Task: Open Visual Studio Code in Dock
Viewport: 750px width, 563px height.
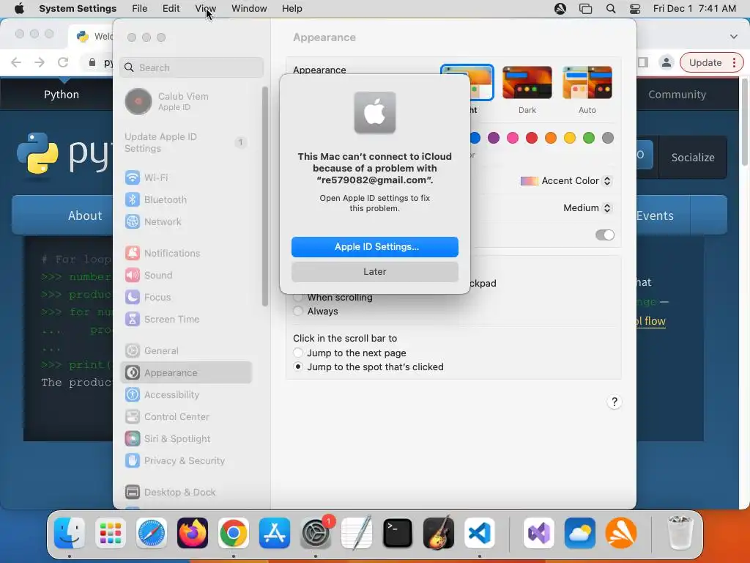Action: point(480,533)
